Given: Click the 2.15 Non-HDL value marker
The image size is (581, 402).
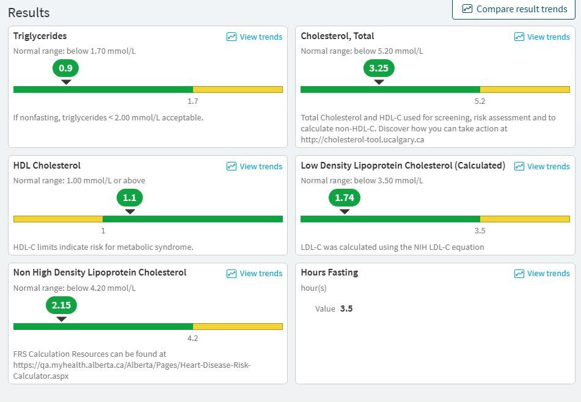Looking at the screenshot, I should point(61,305).
